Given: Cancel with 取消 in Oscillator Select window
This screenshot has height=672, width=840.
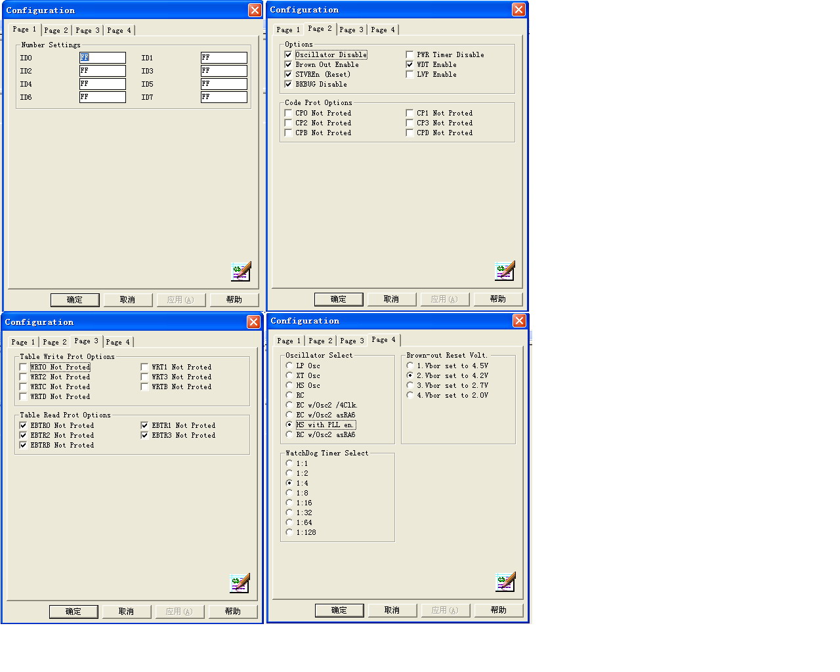Looking at the screenshot, I should click(392, 610).
